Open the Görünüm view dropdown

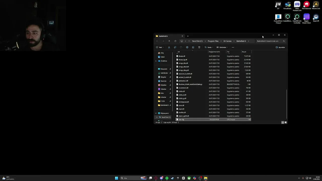(x=222, y=47)
